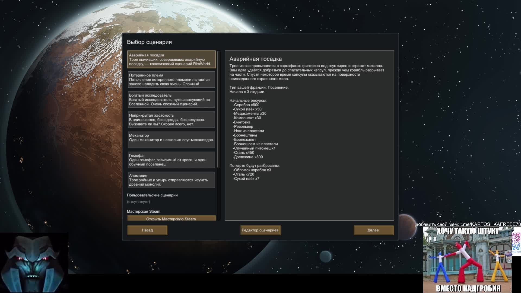
Task: Select the Аварийная посадка scenario
Action: tap(171, 59)
